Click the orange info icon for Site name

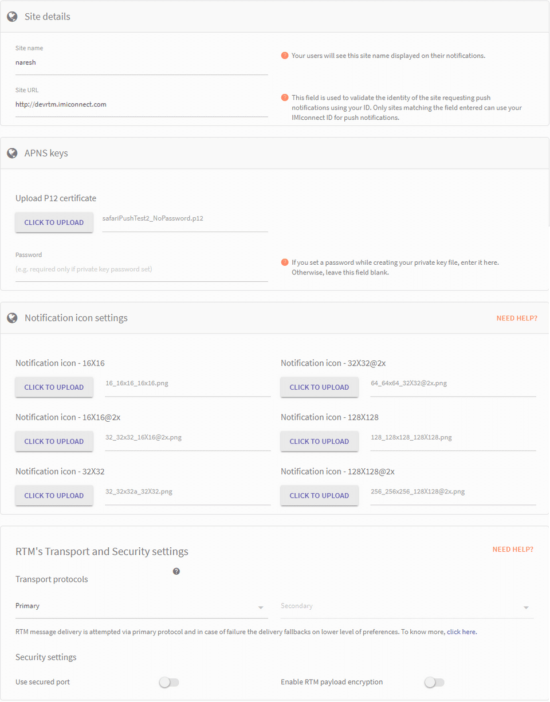coord(285,56)
